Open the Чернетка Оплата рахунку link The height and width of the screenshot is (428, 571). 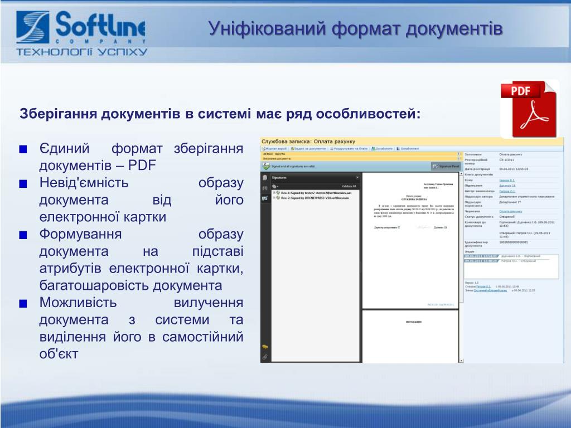[x=510, y=211]
